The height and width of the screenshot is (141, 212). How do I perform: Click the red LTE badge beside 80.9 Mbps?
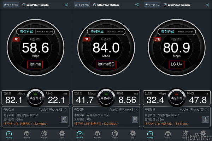[158, 39]
